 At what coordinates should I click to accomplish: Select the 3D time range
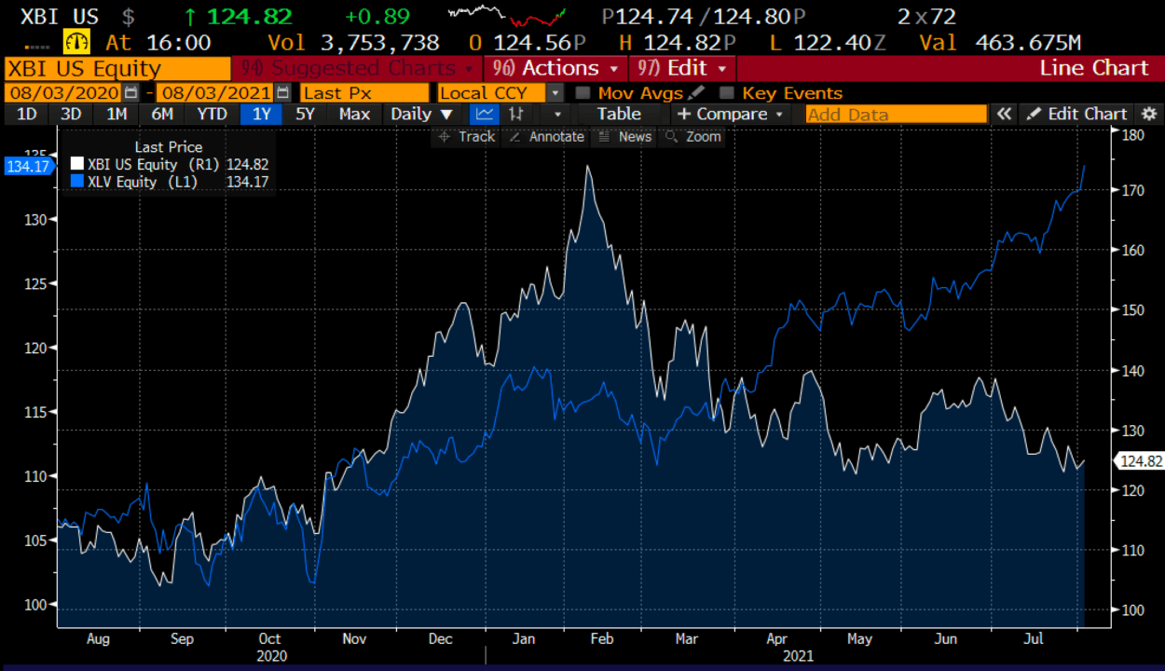[72, 114]
